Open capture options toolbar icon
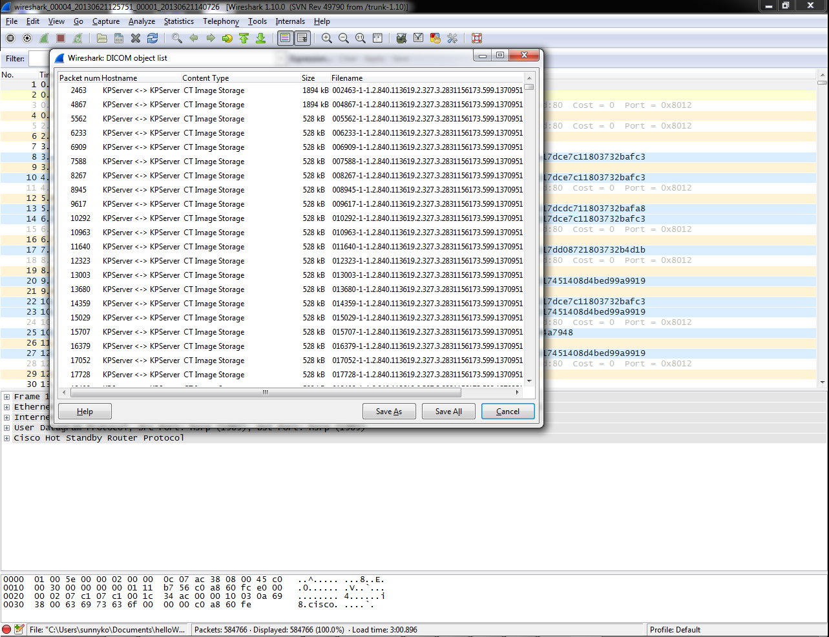 (27, 39)
